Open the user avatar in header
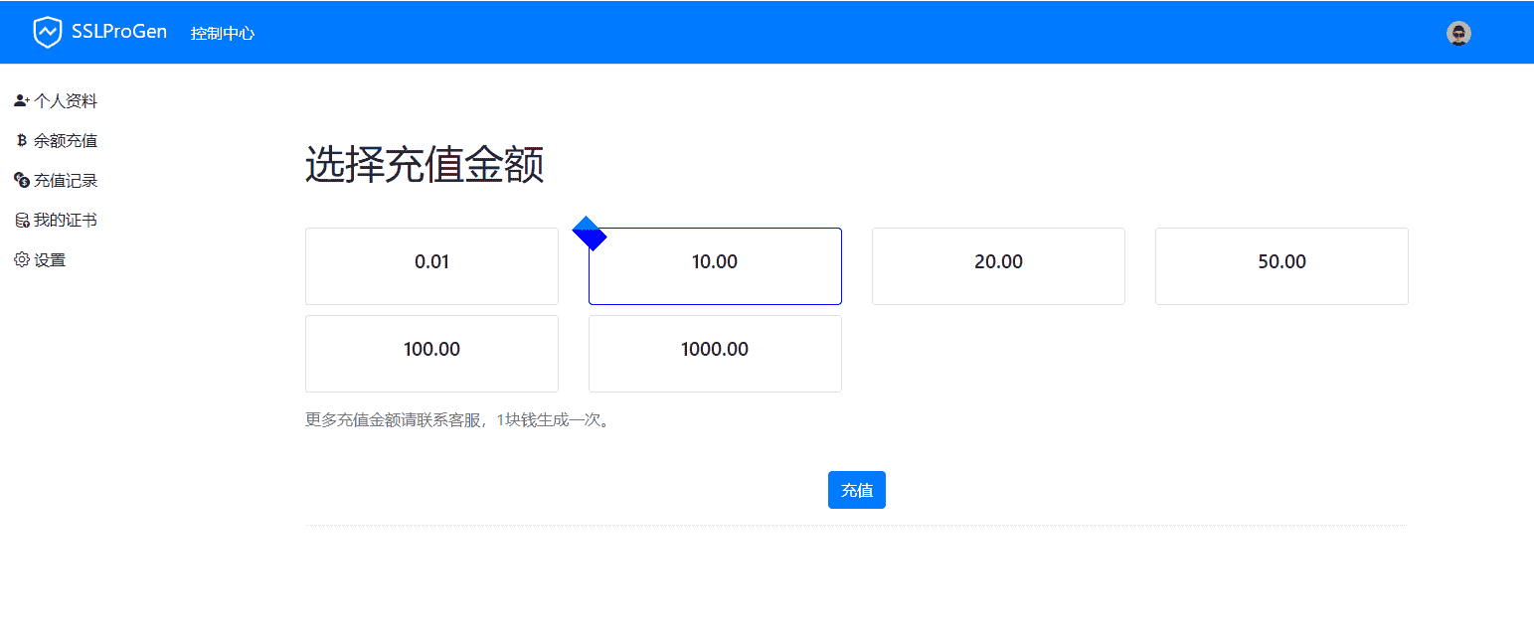The width and height of the screenshot is (1534, 632). pyautogui.click(x=1458, y=34)
